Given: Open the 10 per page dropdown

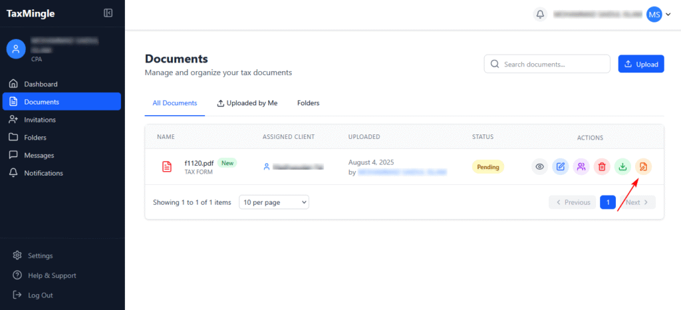Looking at the screenshot, I should point(274,202).
